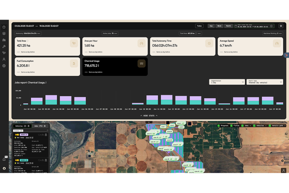
Task: Open the settings gear in left sidebar
Action: pos(4,66)
